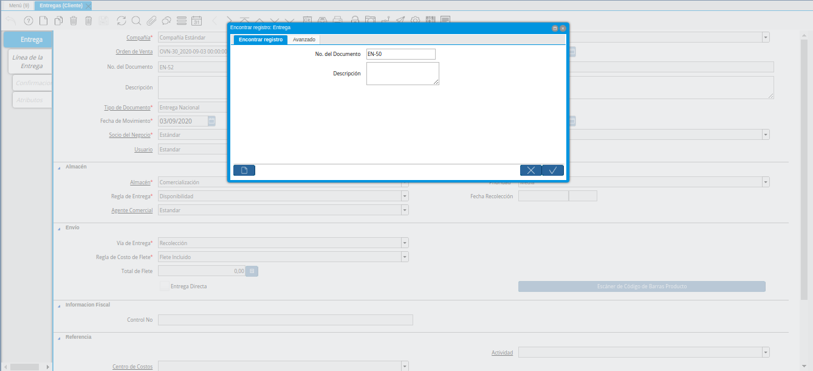The image size is (813, 371).
Task: Click the Tipo de Documento label link
Action: tap(128, 108)
